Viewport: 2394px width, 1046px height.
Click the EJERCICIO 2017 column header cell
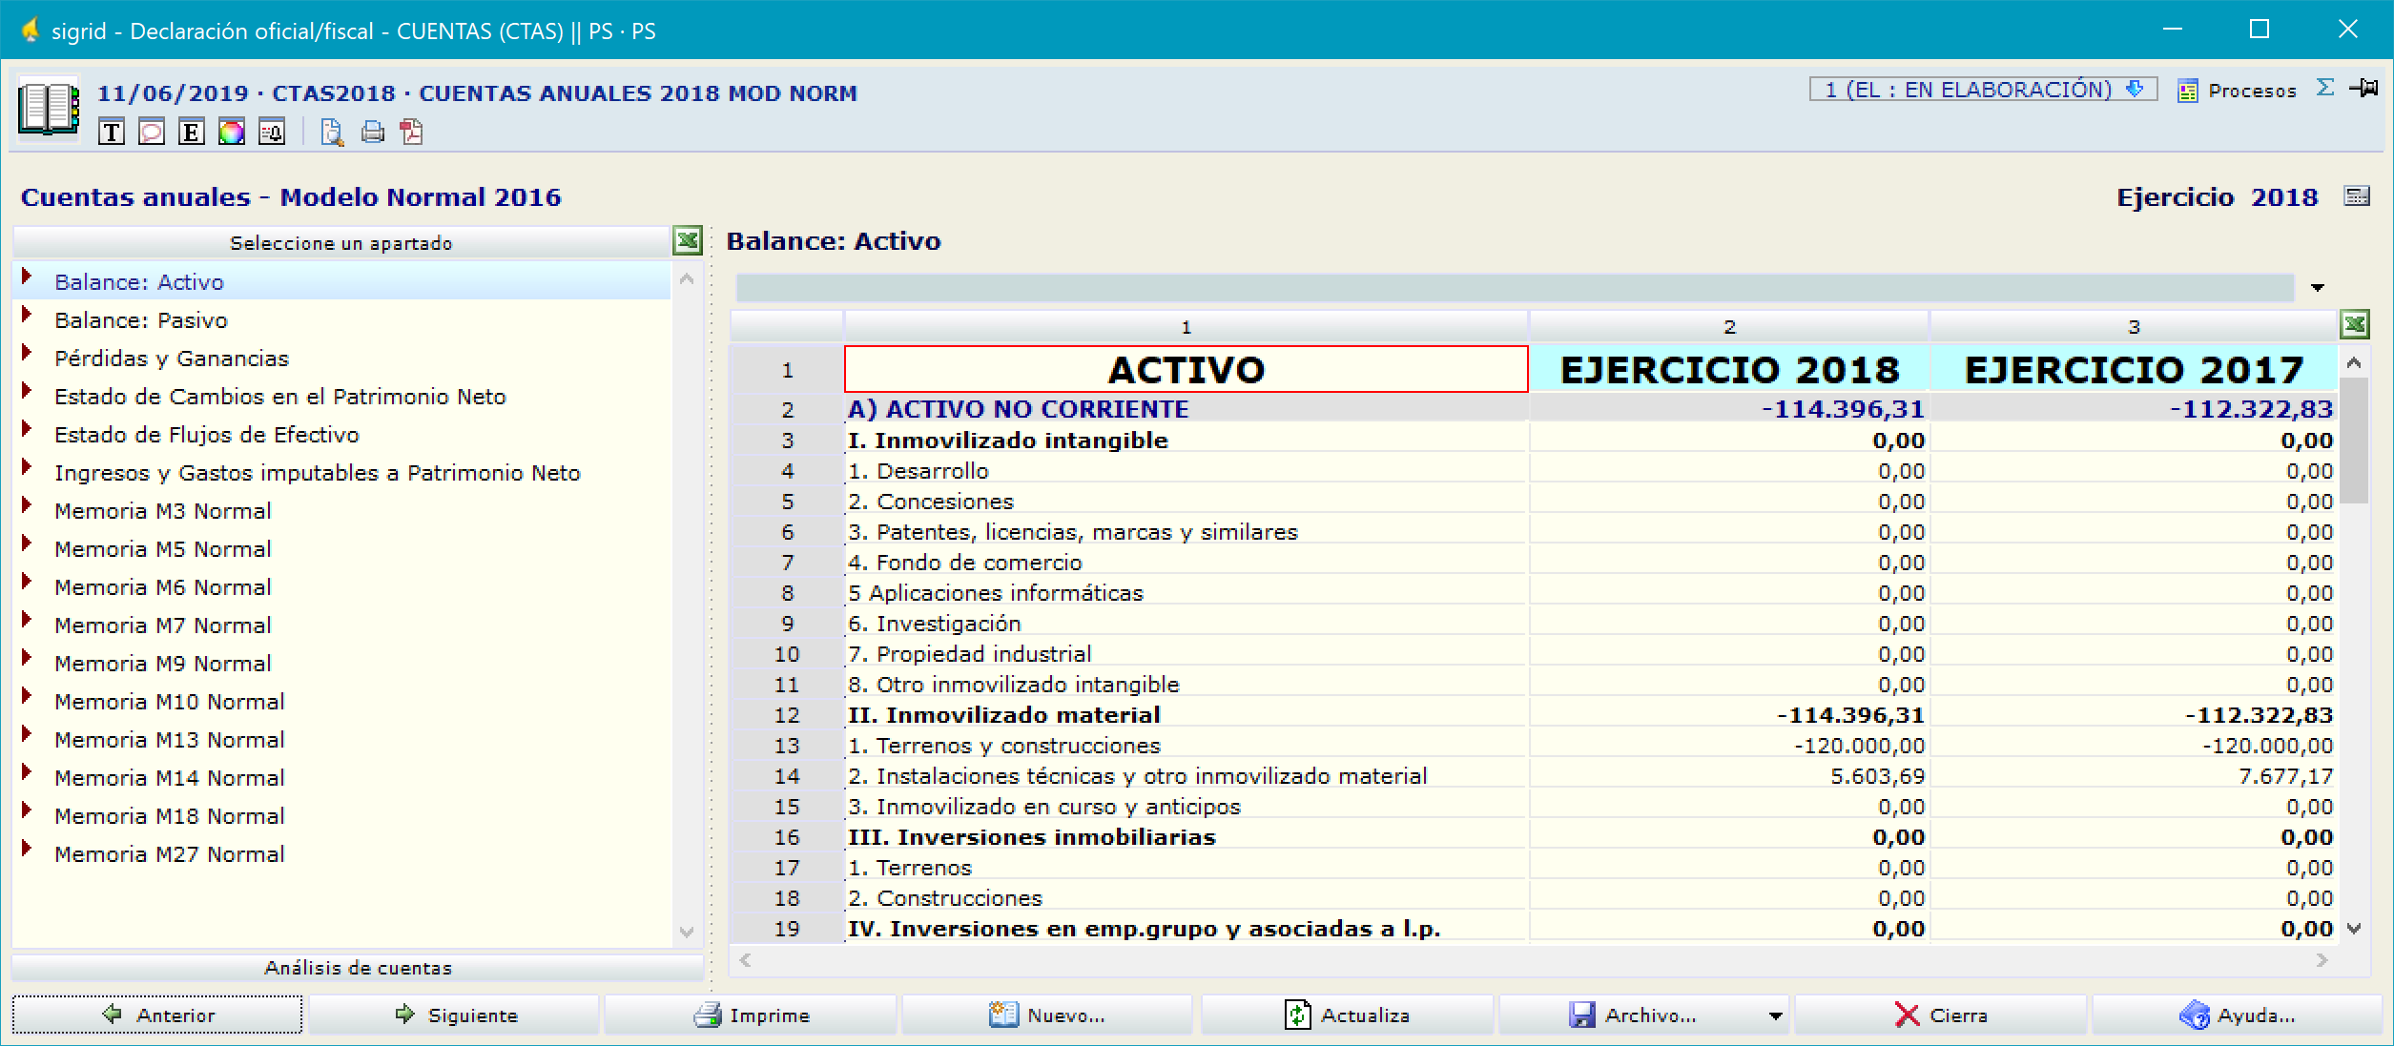2134,369
